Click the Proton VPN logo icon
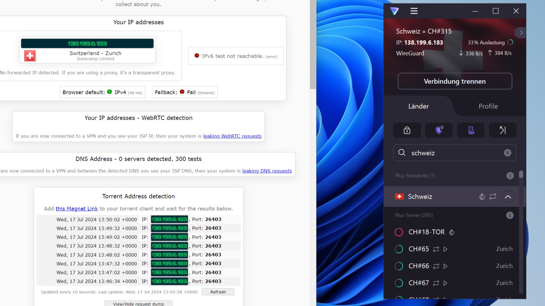The height and width of the screenshot is (306, 545). tap(394, 11)
